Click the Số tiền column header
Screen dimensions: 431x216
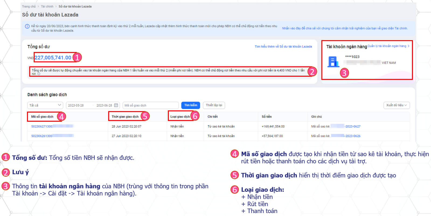(x=267, y=117)
